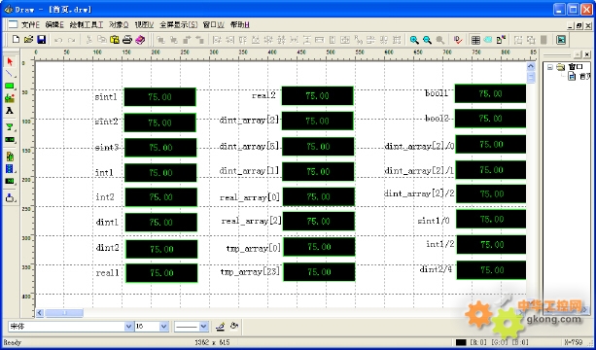Select the picture insert tool
This screenshot has width=596, height=350.
pyautogui.click(x=10, y=98)
